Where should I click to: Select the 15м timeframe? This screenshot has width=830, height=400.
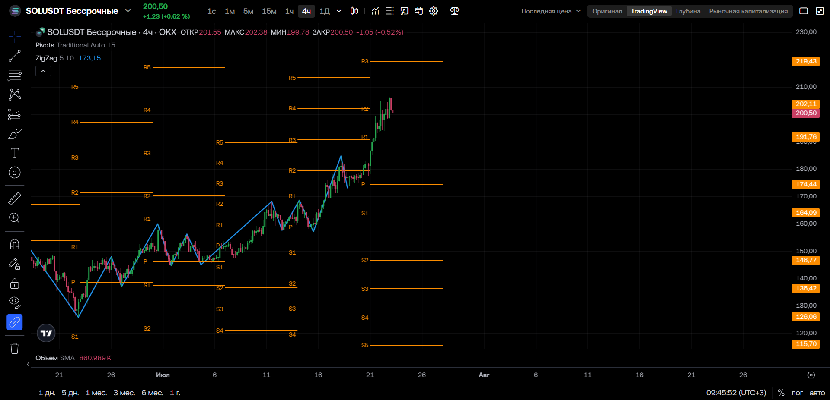[x=269, y=11]
